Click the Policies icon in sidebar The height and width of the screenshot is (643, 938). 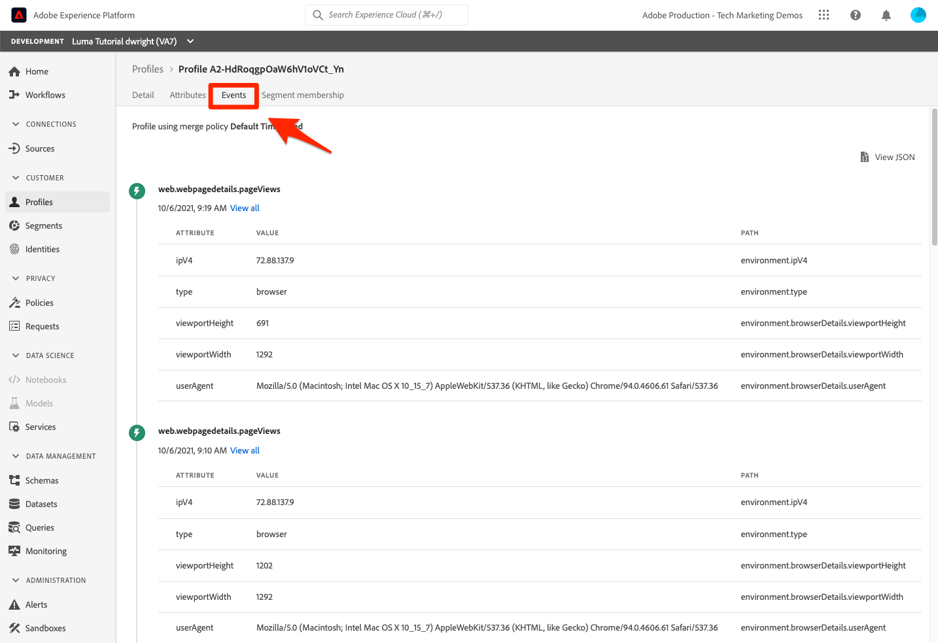(14, 303)
